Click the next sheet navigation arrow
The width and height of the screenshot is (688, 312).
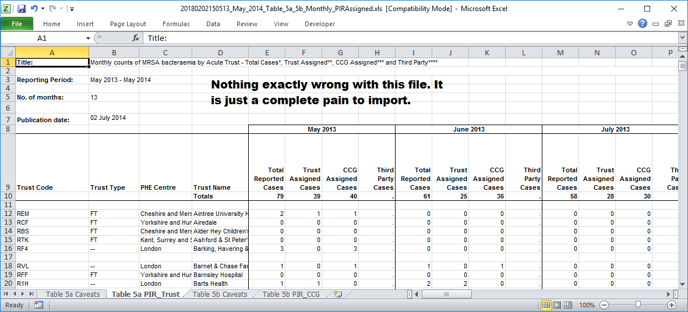(23, 293)
